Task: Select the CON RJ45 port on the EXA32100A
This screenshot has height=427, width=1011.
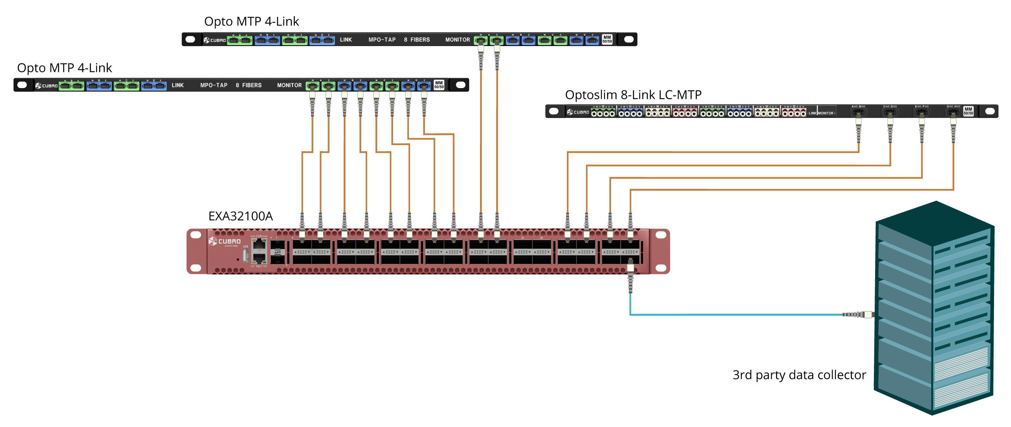Action: (259, 244)
